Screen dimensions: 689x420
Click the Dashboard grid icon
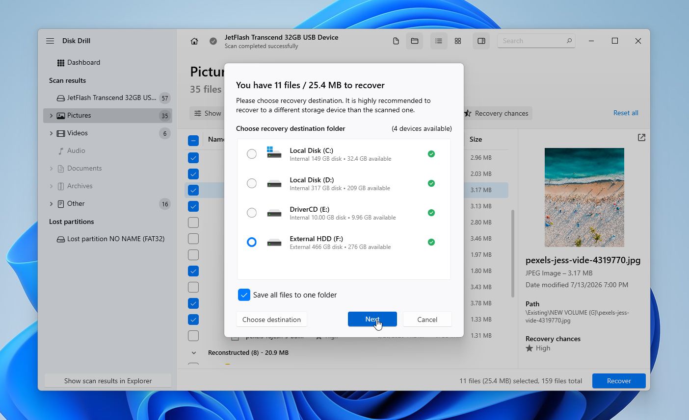click(x=61, y=63)
